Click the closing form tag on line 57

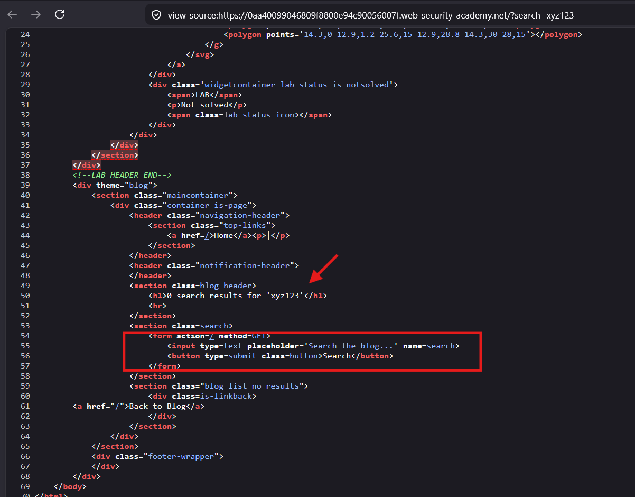pos(164,366)
